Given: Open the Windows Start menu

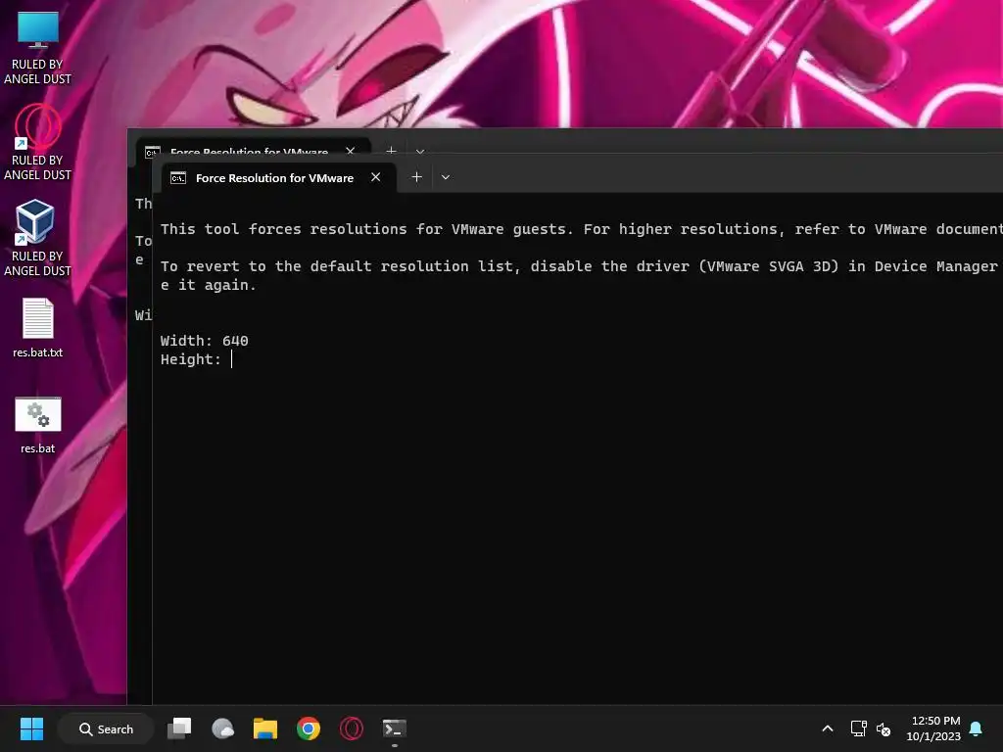Looking at the screenshot, I should (x=31, y=728).
